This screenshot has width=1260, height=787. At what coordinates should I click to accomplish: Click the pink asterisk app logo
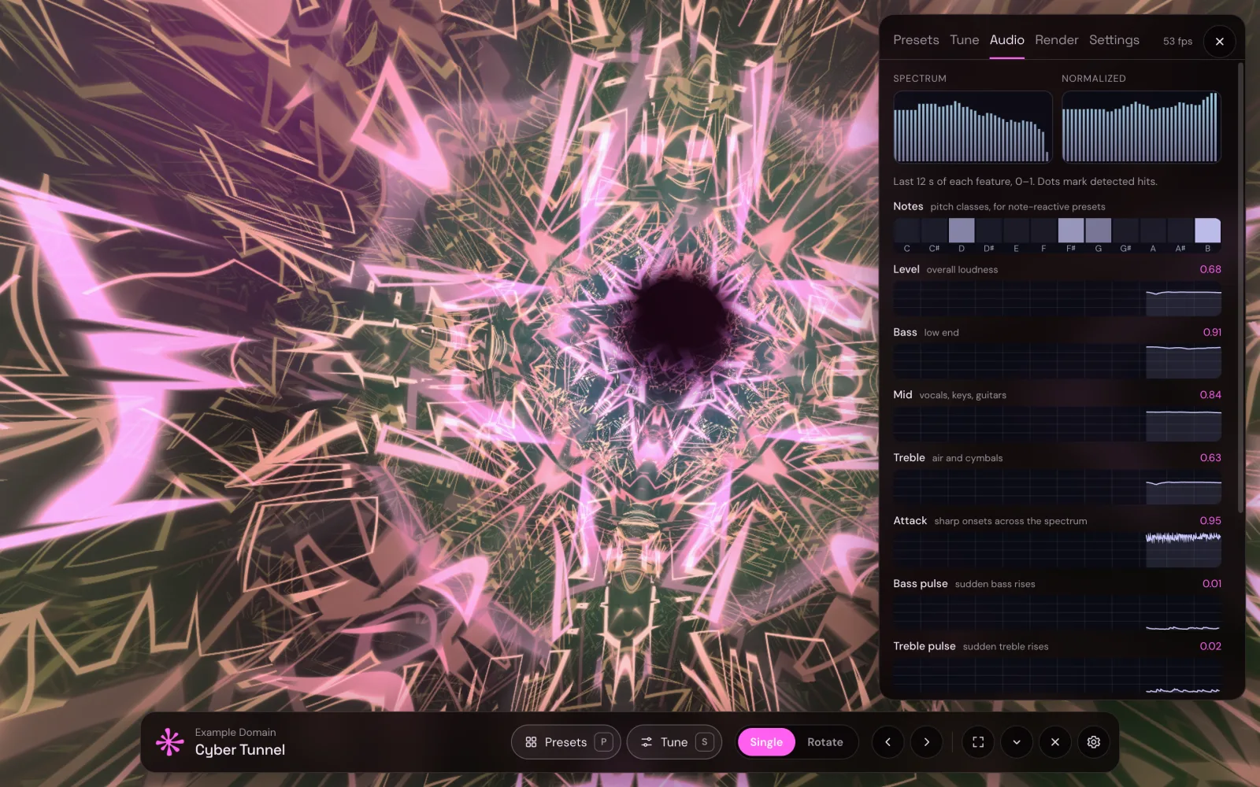pos(169,742)
